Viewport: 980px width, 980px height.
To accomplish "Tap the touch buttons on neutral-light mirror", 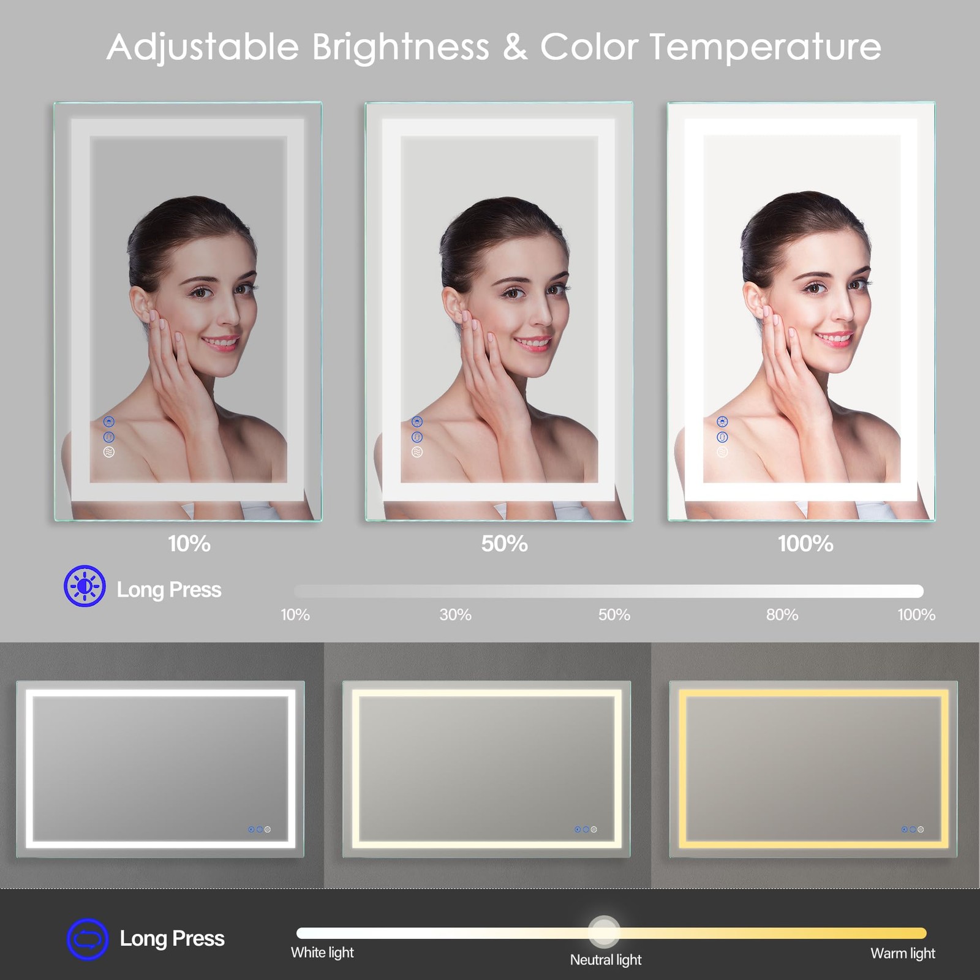I will [586, 829].
